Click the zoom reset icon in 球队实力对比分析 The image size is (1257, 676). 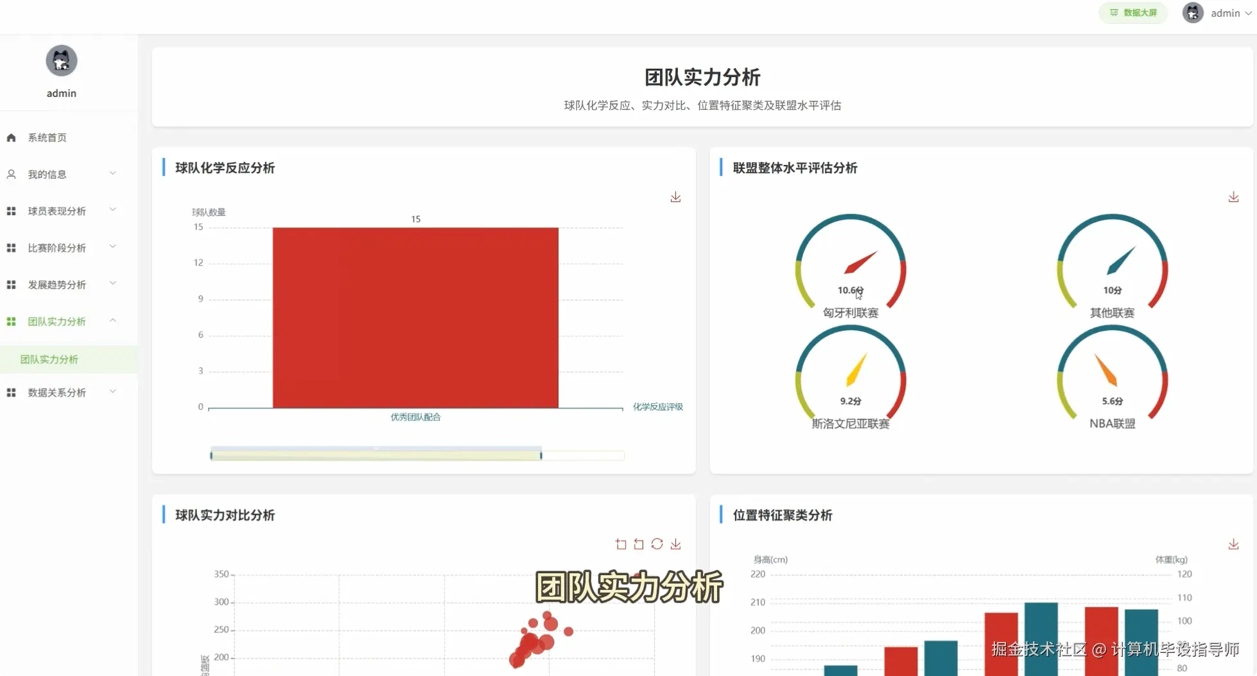click(x=639, y=544)
